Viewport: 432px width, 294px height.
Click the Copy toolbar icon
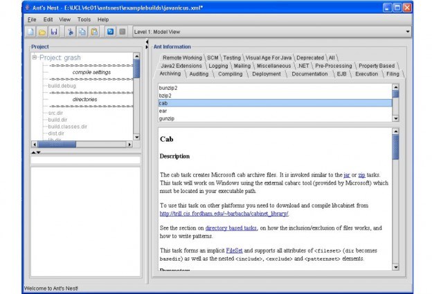tap(82, 32)
